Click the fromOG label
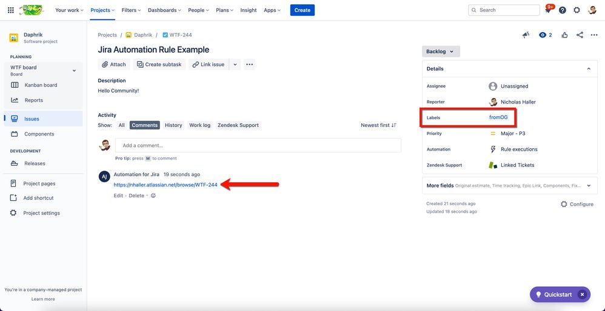 point(498,117)
